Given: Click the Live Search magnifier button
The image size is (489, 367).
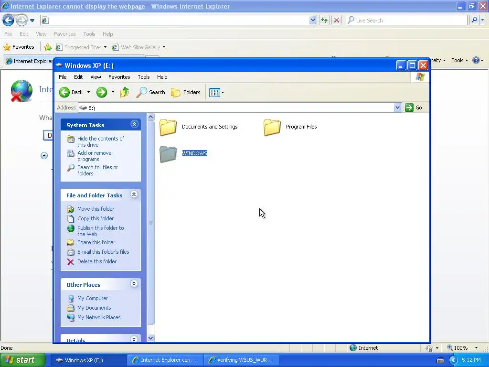Looking at the screenshot, I should coord(474,20).
